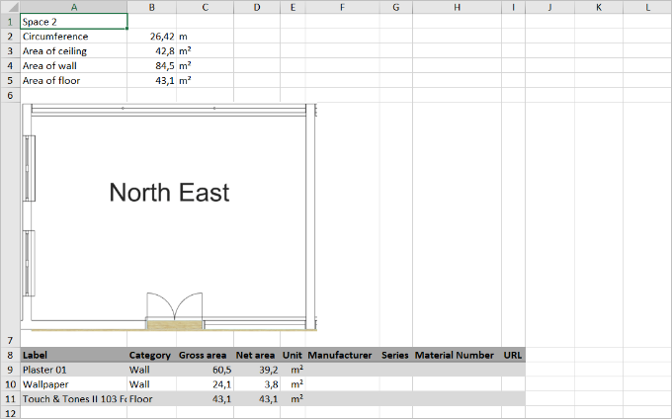Click net area value 39,2
Screen dimensions: 672x419
[257, 370]
